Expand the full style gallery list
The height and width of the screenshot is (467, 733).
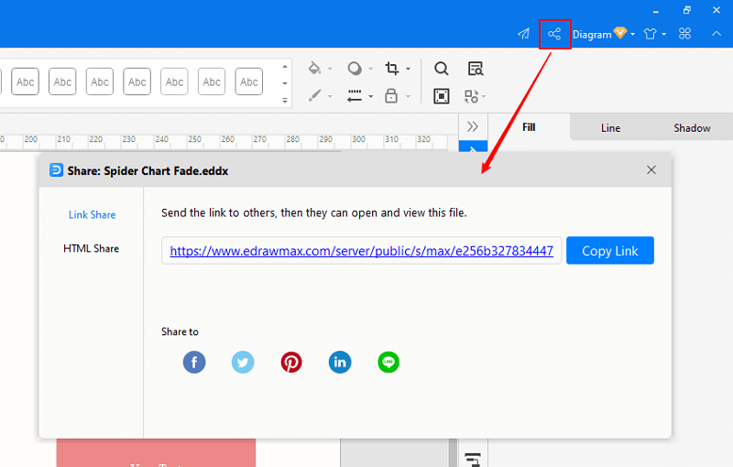[285, 100]
